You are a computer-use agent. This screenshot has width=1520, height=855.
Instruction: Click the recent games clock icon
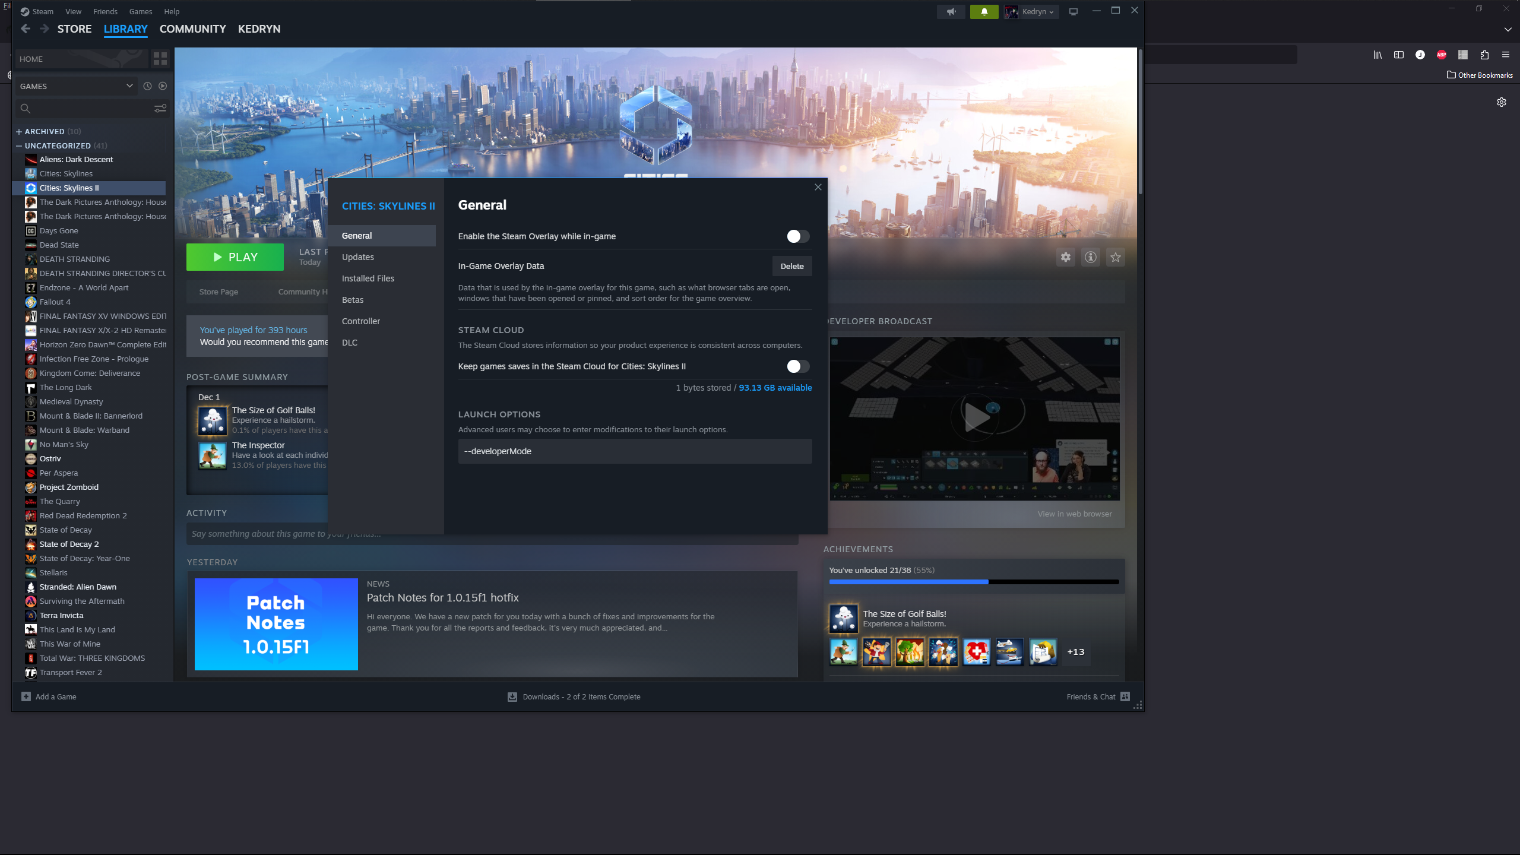pyautogui.click(x=147, y=86)
